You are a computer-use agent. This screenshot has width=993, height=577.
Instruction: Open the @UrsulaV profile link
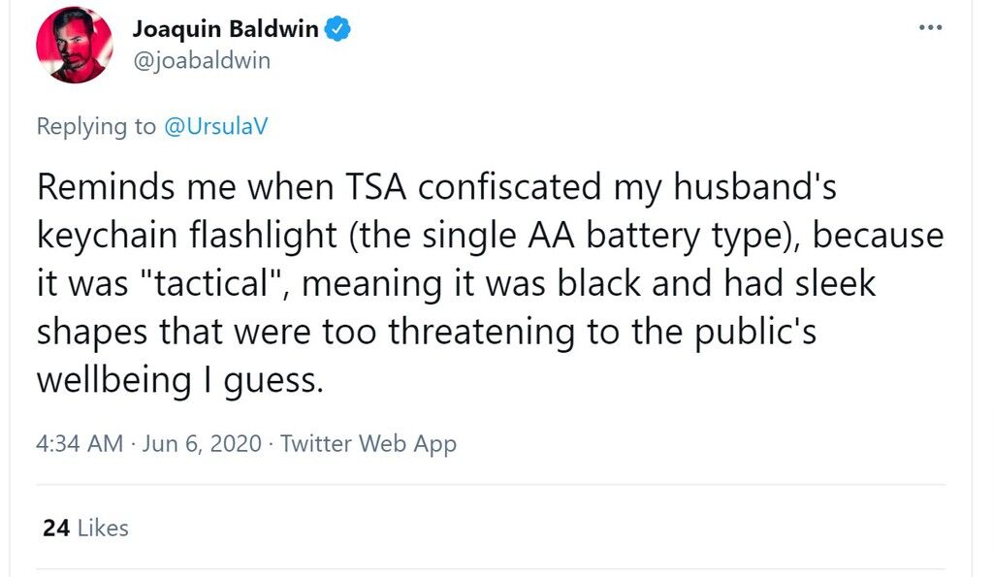pyautogui.click(x=216, y=126)
